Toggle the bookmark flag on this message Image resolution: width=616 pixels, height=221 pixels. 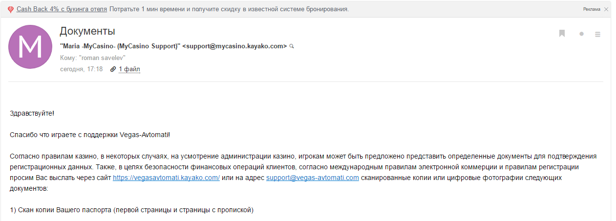562,34
